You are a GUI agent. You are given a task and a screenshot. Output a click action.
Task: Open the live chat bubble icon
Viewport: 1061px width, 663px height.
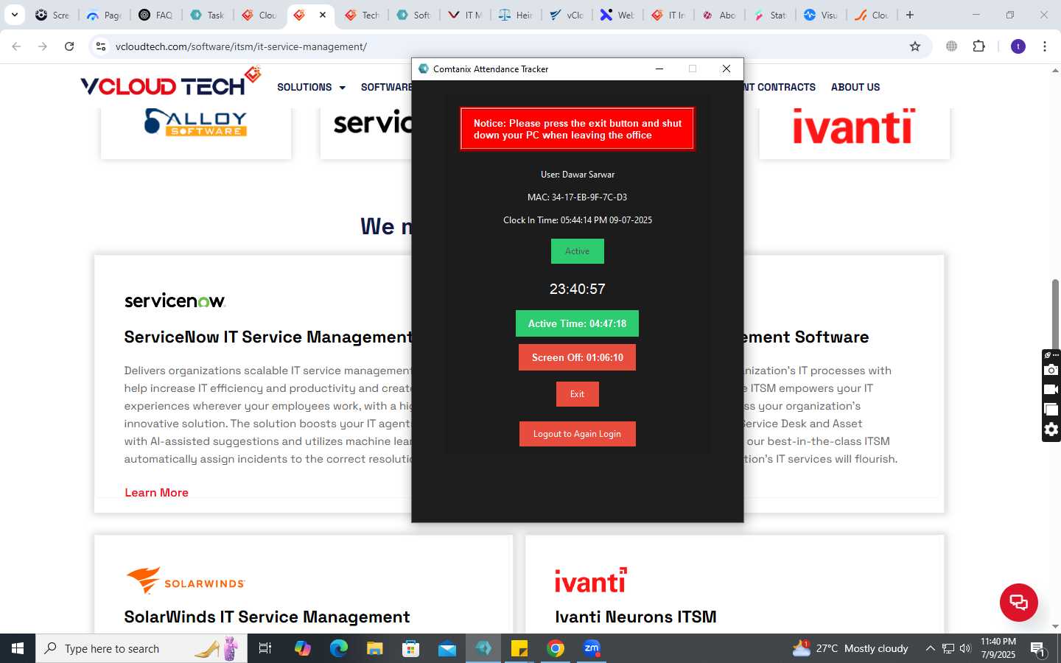click(1018, 602)
